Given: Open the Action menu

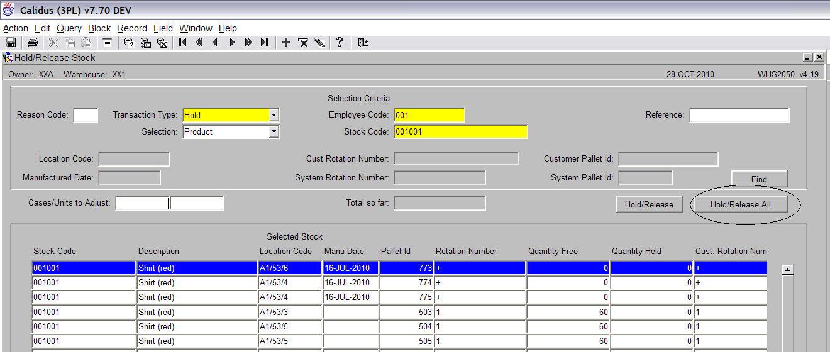Looking at the screenshot, I should point(16,28).
